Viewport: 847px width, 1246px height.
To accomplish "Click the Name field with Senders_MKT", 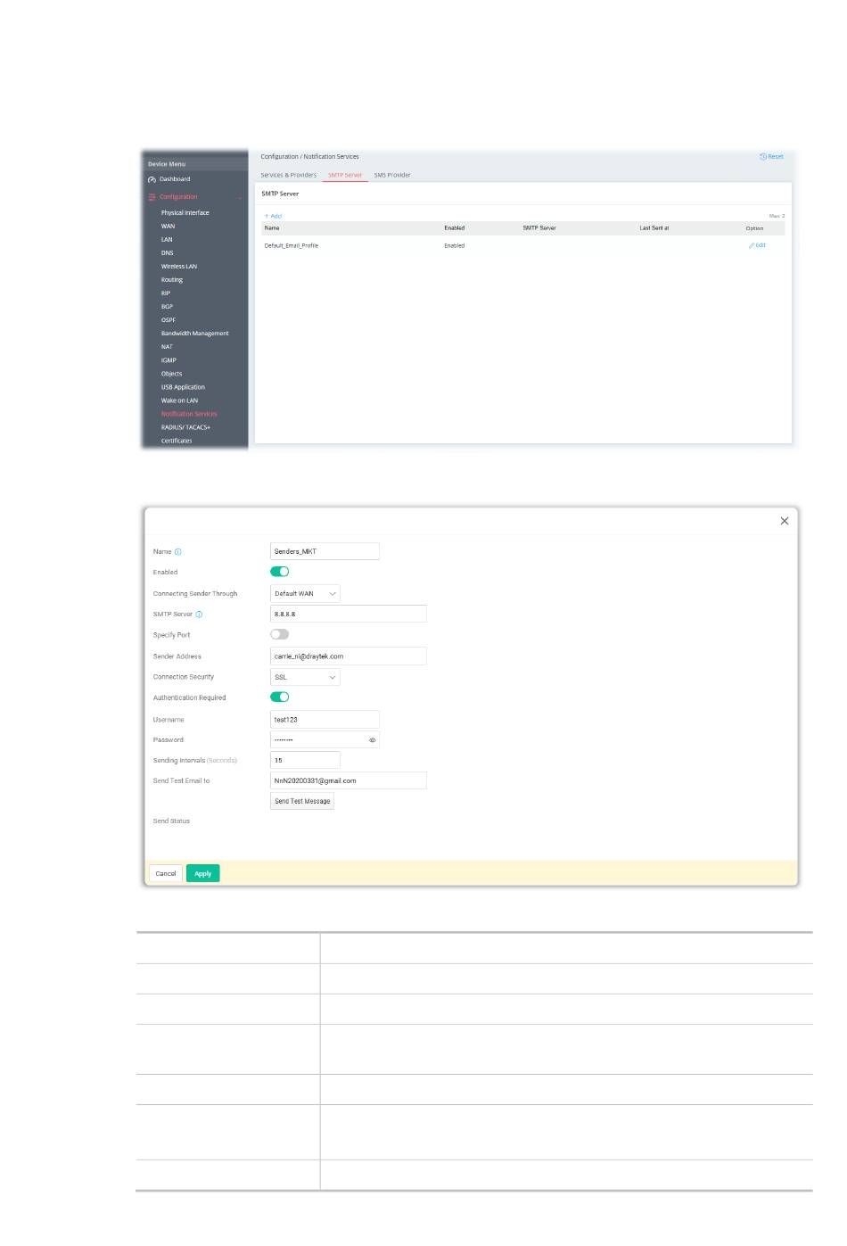I will [325, 552].
